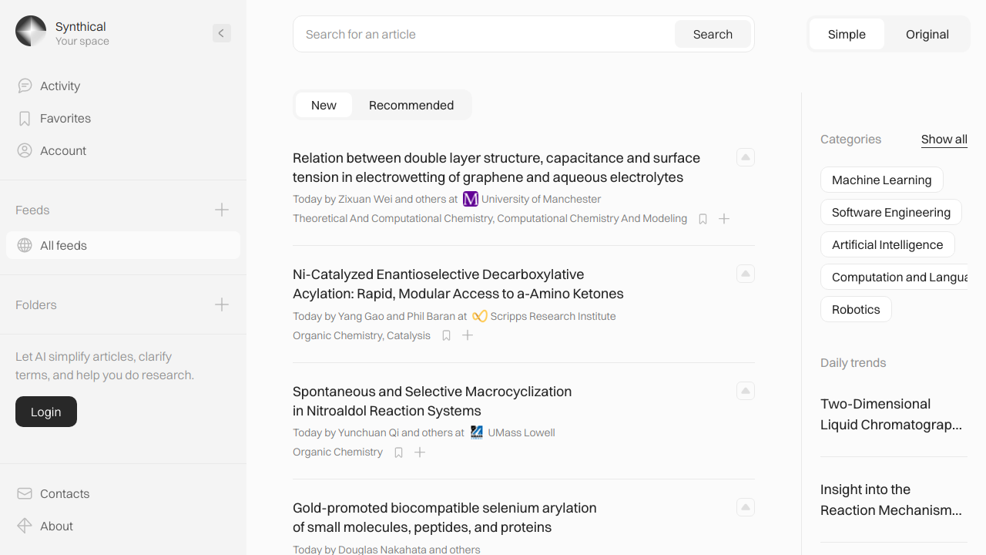Click Theoretical And Computational Chemistry tags

(490, 219)
